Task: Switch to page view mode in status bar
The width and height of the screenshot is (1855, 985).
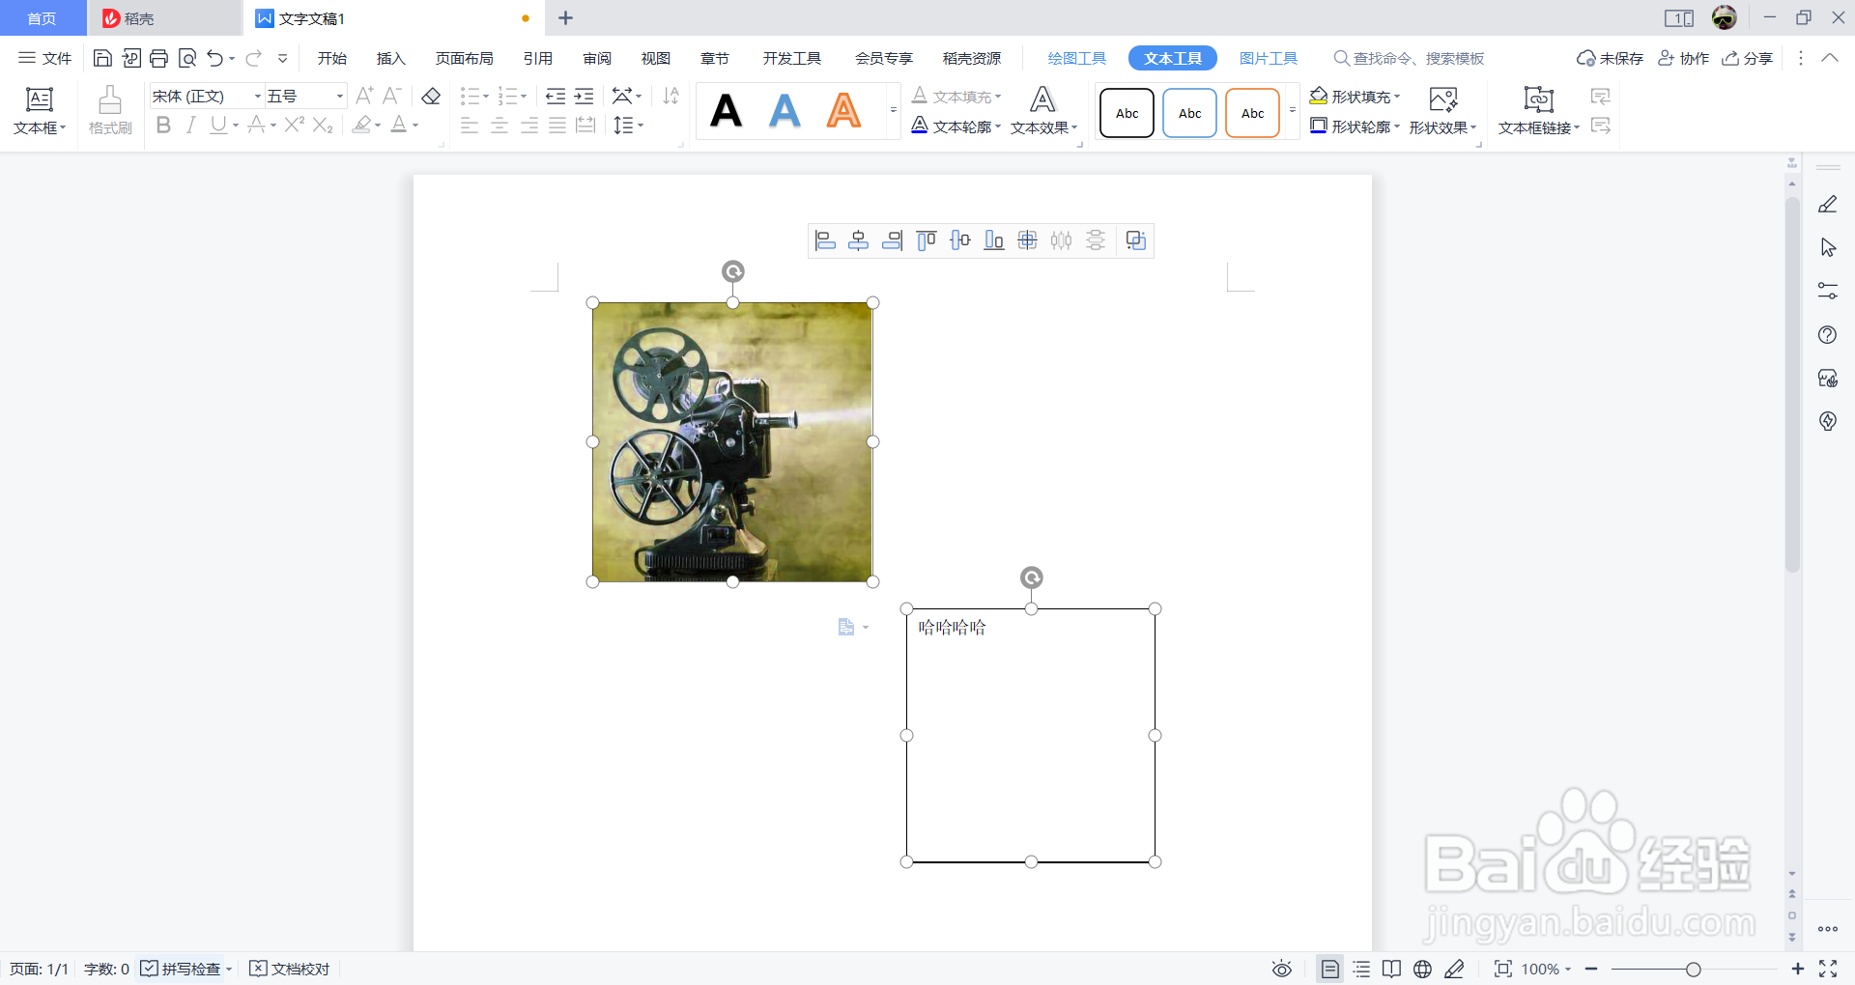Action: [1330, 969]
